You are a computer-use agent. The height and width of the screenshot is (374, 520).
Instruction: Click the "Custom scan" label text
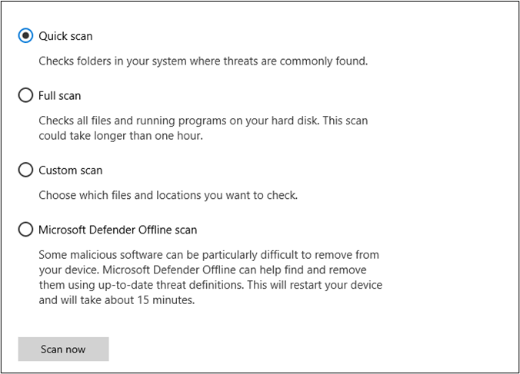70,170
